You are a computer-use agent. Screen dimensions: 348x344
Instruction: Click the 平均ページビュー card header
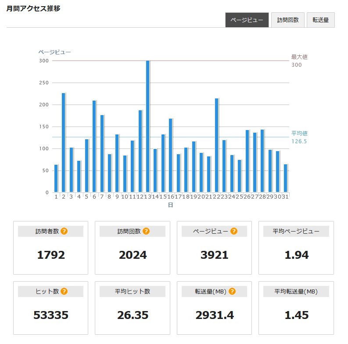click(296, 232)
